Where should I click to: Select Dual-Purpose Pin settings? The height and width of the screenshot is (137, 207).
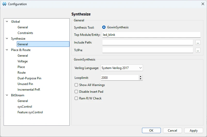click(x=29, y=78)
